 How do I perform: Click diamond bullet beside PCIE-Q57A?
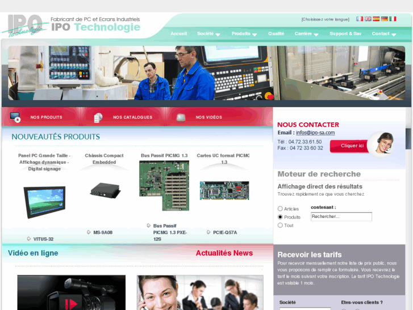[208, 232]
